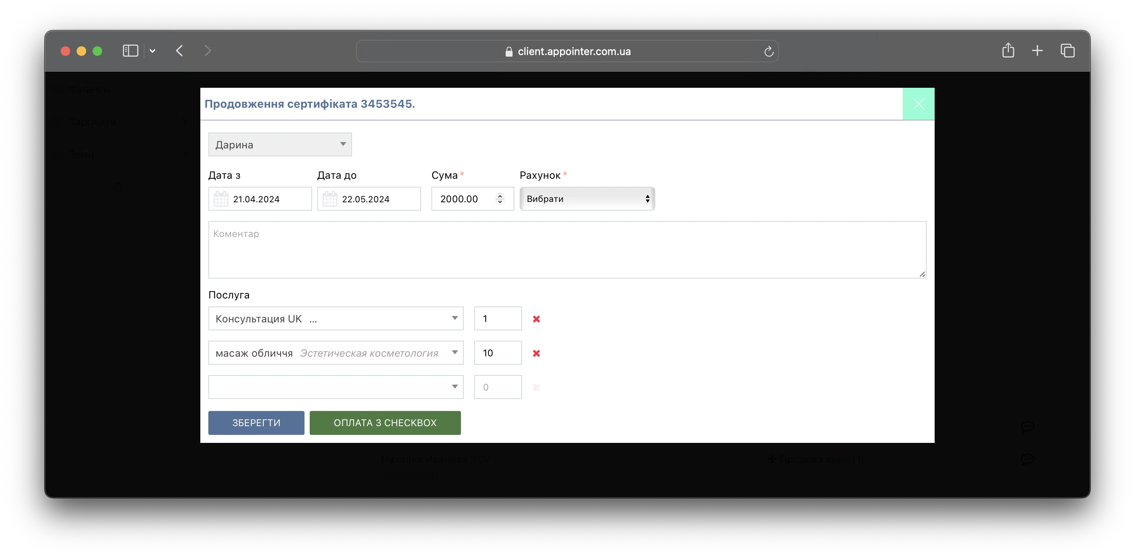Go forward in Safari history
Screen dimensions: 1135x557
pos(208,51)
